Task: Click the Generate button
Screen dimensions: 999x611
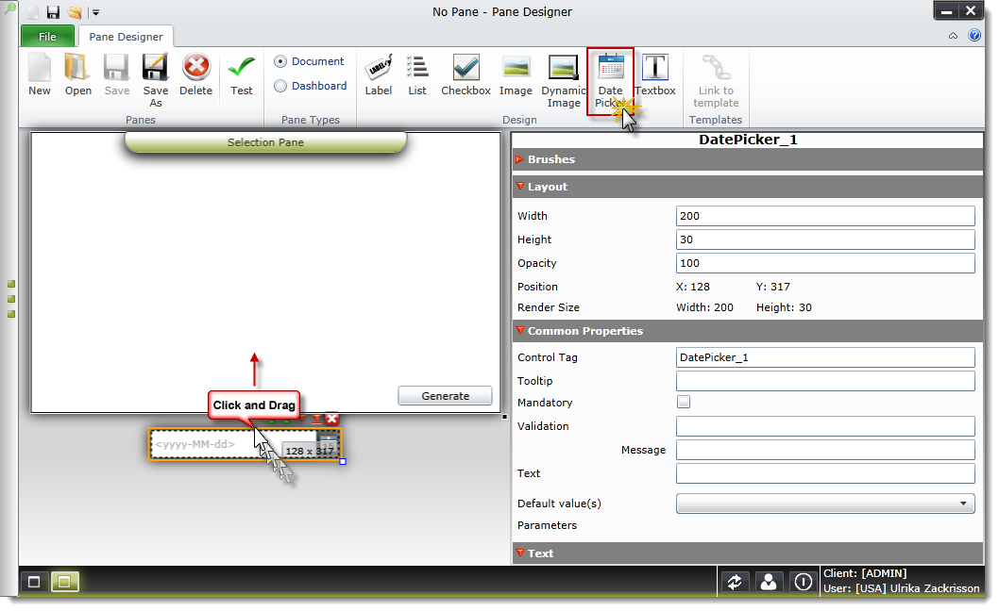Action: click(445, 395)
